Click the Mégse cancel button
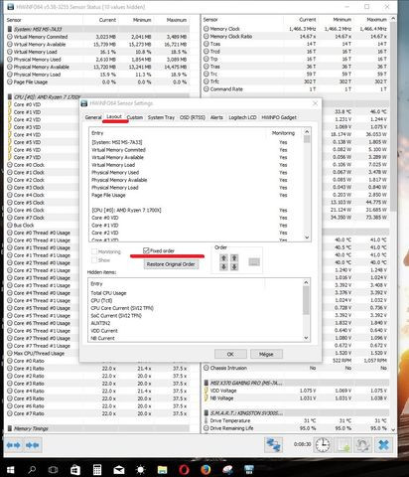Screen dimensions: 409x477 (x=266, y=354)
